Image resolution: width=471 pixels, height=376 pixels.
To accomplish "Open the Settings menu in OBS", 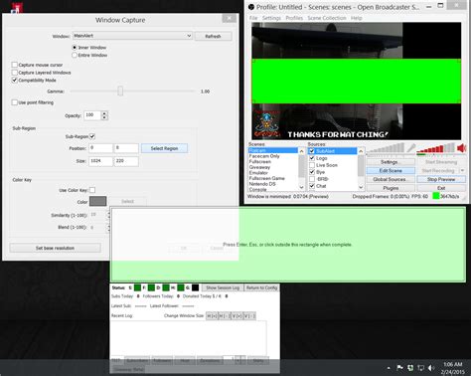I will [271, 18].
